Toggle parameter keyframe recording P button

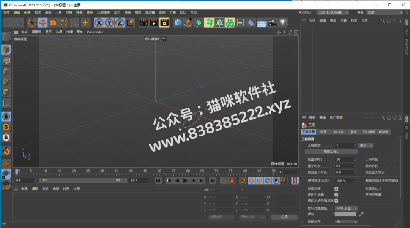(x=276, y=180)
